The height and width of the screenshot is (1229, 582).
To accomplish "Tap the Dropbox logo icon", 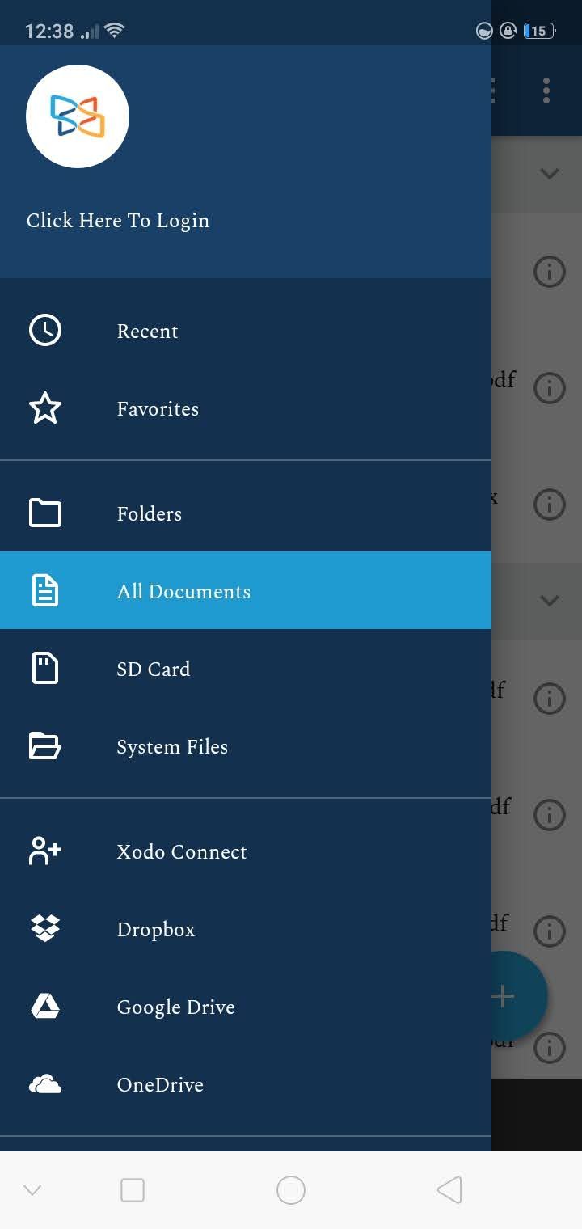I will [45, 928].
